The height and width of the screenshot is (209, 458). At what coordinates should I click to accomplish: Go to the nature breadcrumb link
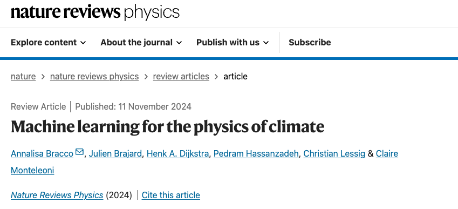pyautogui.click(x=23, y=77)
